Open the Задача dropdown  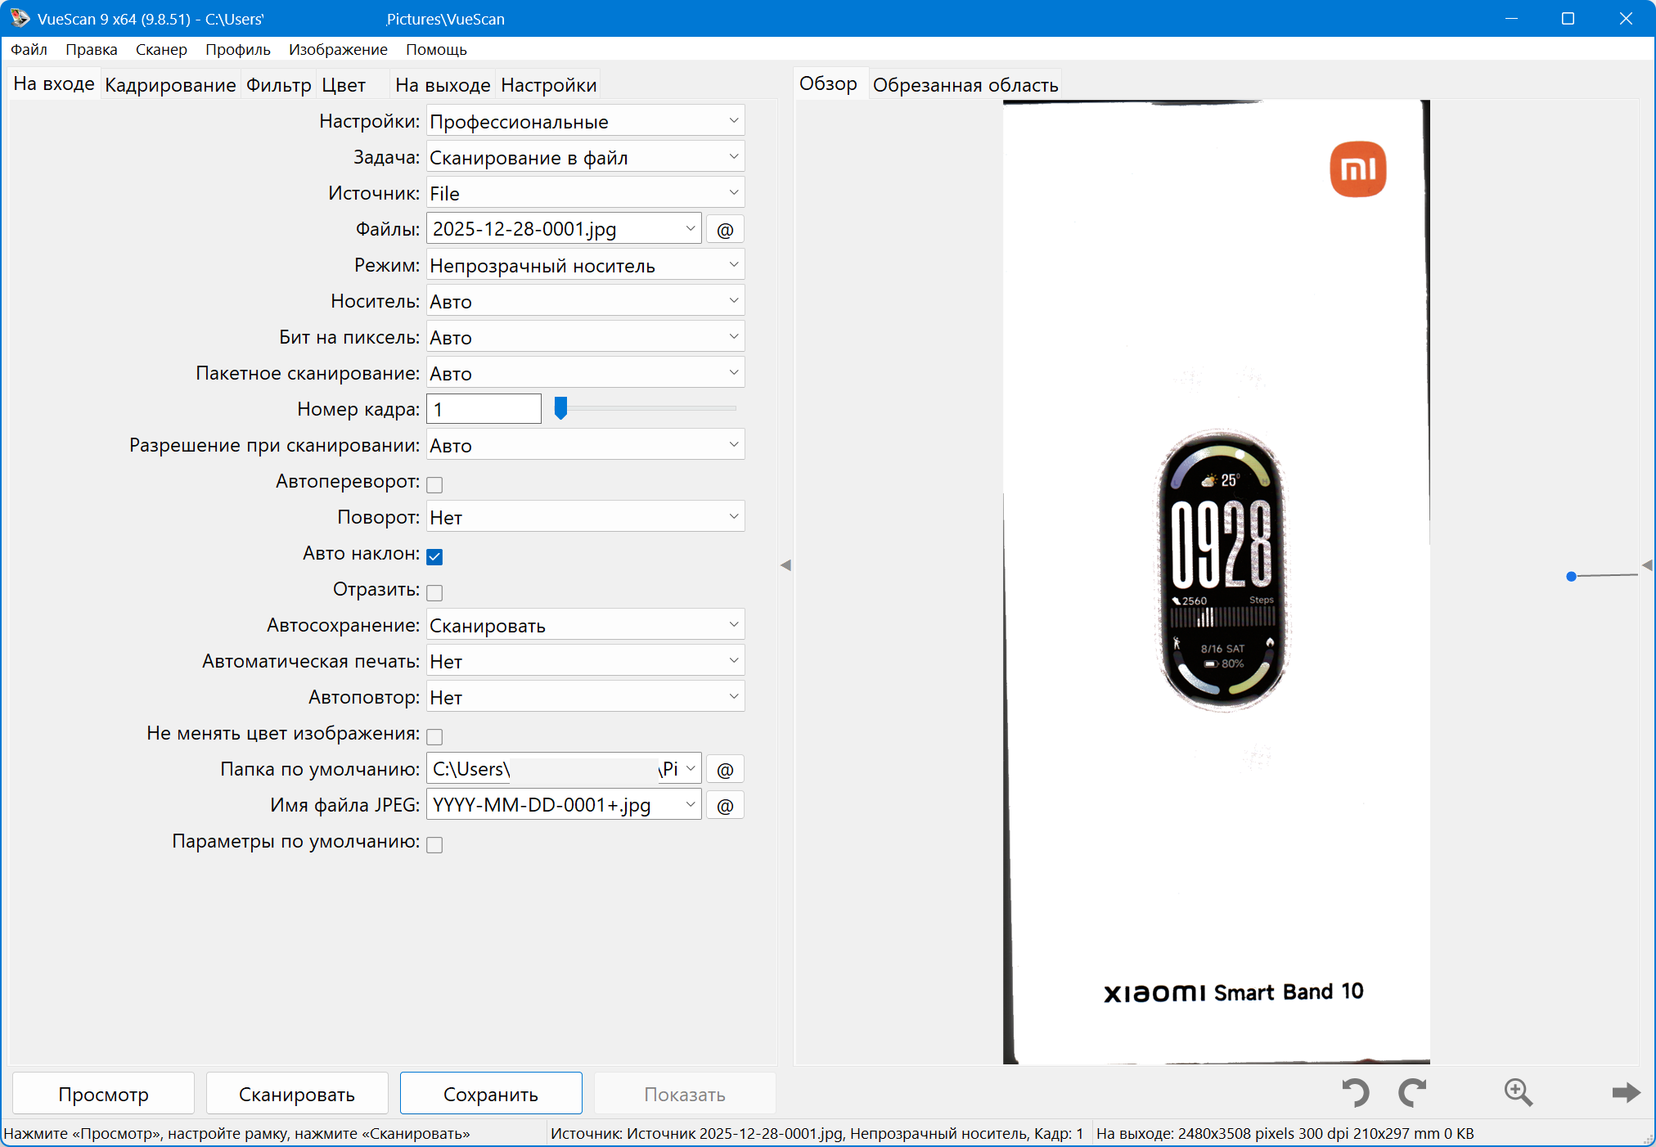pos(585,158)
